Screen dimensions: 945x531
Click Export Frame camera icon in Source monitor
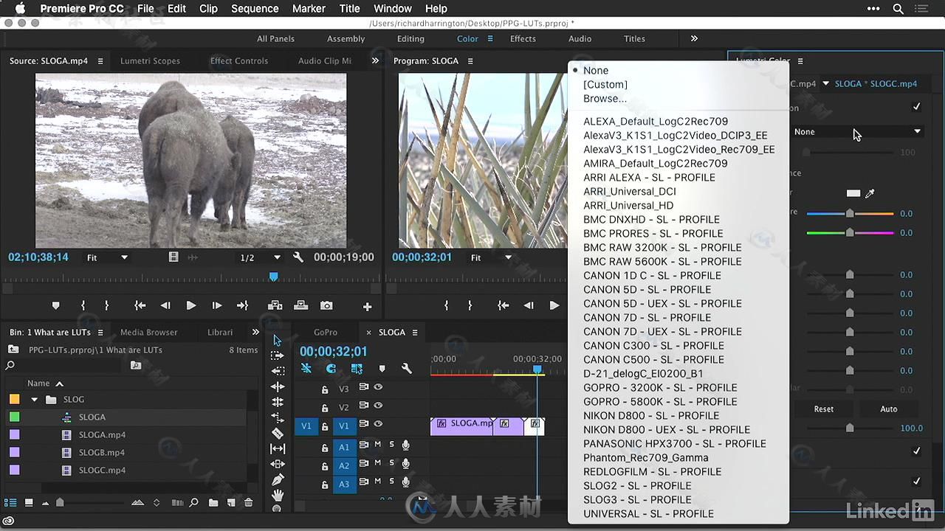coord(326,305)
